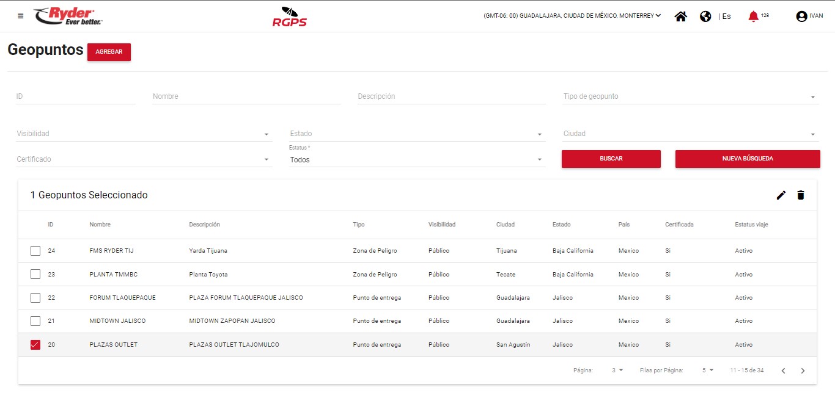Open the IVAN user profile icon
The height and width of the screenshot is (401, 835).
[801, 16]
